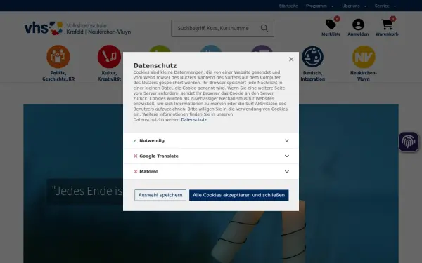Open the Kultur, Kreativität category icon
This screenshot has height=263, width=422.
pyautogui.click(x=109, y=57)
